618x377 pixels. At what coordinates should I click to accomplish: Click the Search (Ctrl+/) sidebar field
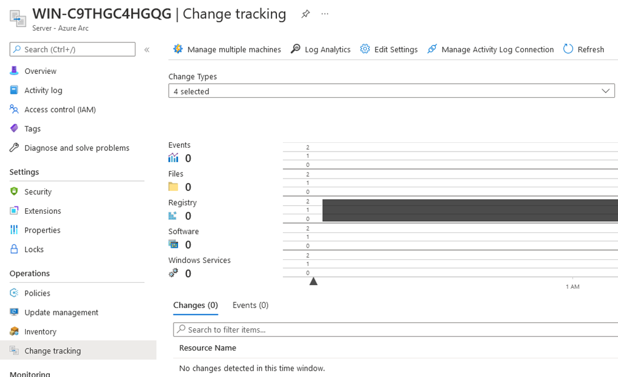click(x=73, y=49)
